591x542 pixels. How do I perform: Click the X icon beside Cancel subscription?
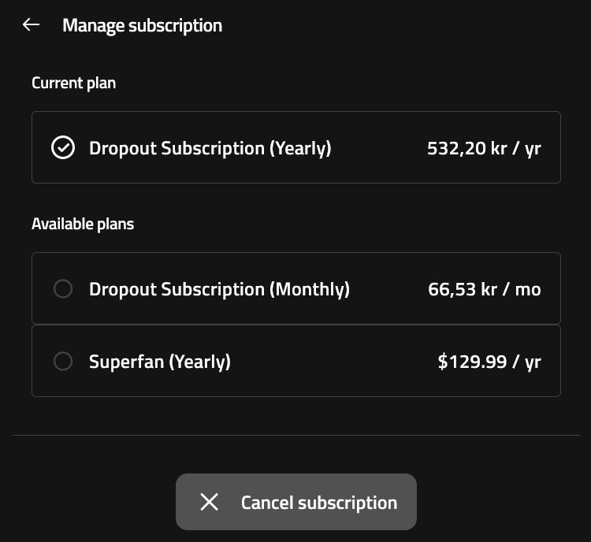[x=209, y=502]
